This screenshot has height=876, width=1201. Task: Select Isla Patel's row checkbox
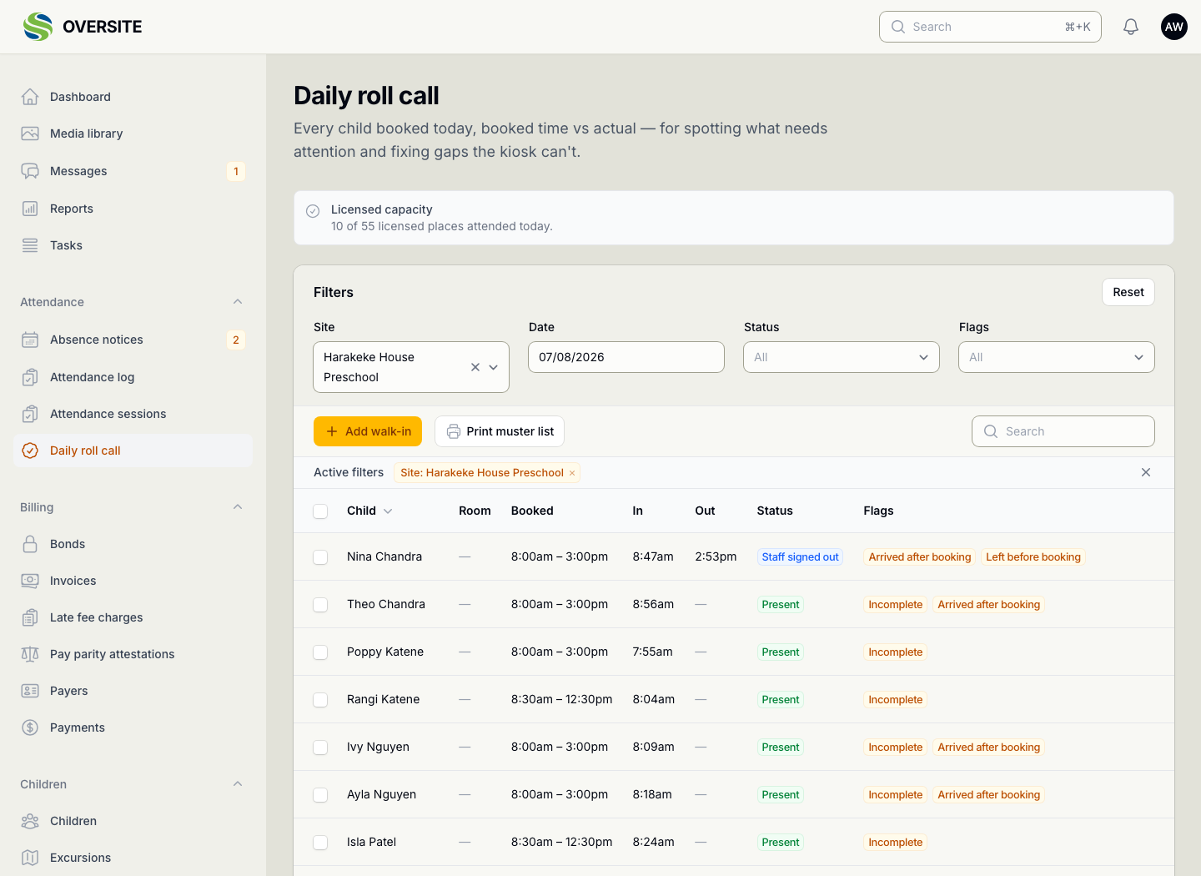(x=320, y=842)
